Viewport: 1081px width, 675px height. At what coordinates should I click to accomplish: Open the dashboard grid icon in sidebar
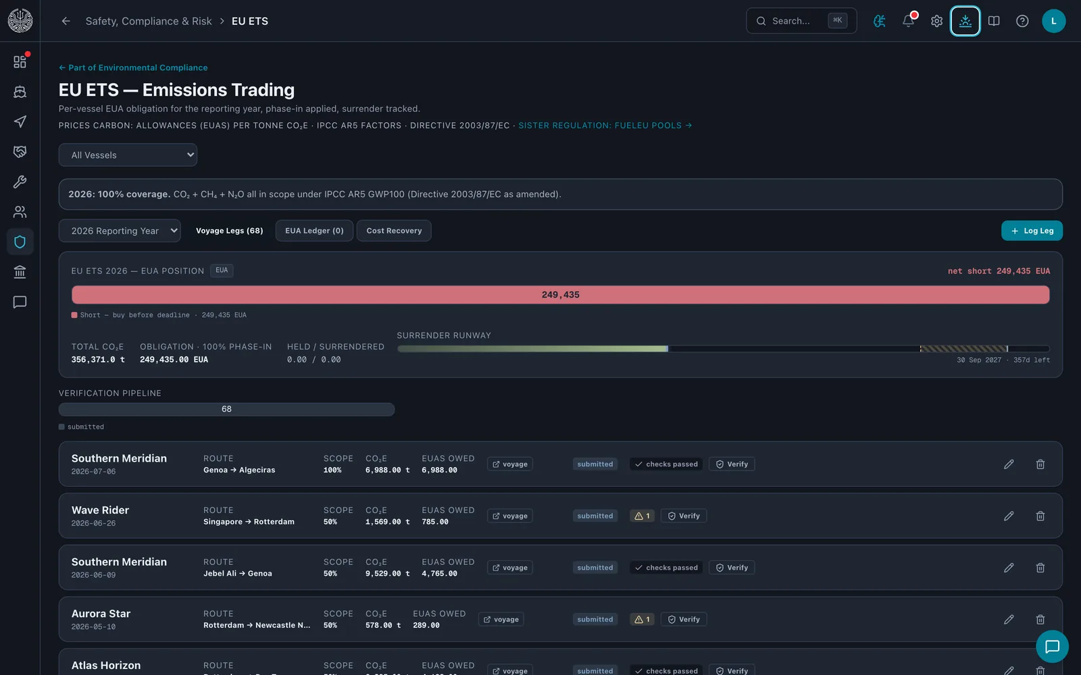click(x=20, y=61)
